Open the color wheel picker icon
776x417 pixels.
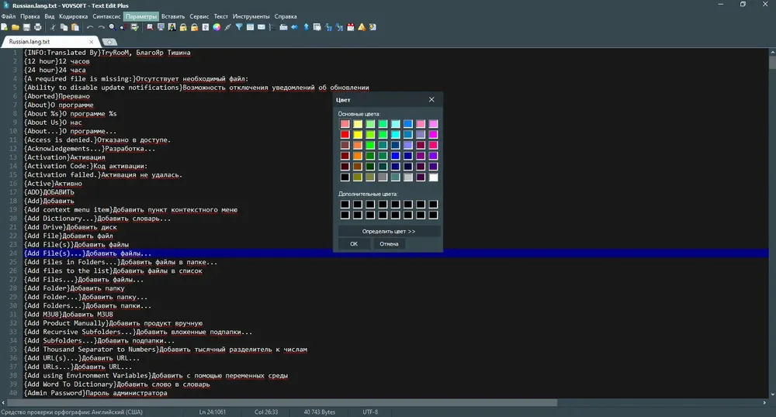(217, 27)
